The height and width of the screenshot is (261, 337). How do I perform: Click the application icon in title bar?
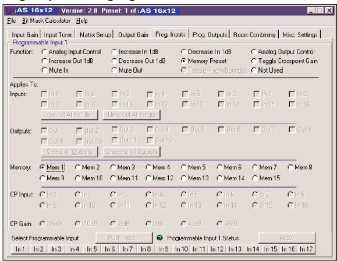[x=9, y=10]
